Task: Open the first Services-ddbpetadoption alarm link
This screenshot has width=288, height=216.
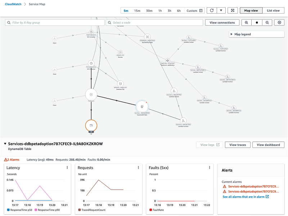Action: tap(253, 186)
